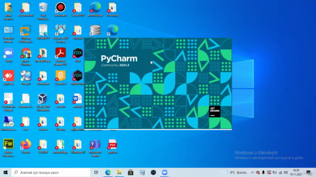Image resolution: width=316 pixels, height=177 pixels.
Task: Open erhan - Chrome shortcut
Action: (26, 57)
